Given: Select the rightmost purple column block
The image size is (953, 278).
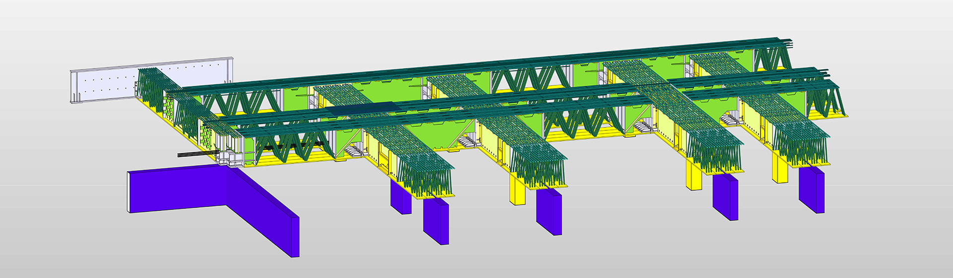Looking at the screenshot, I should [x=812, y=191].
